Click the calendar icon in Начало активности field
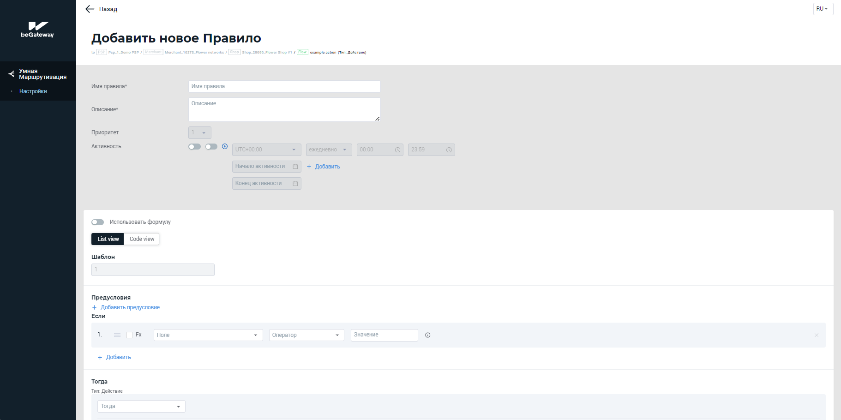Image resolution: width=841 pixels, height=420 pixels. [295, 167]
